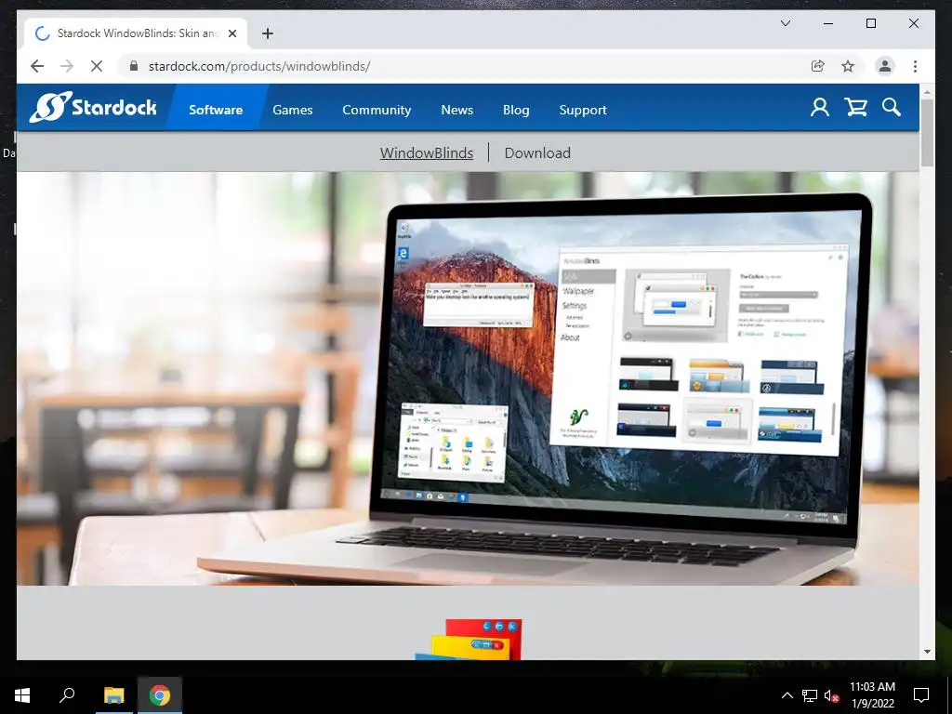Open the Software menu

pyautogui.click(x=216, y=110)
